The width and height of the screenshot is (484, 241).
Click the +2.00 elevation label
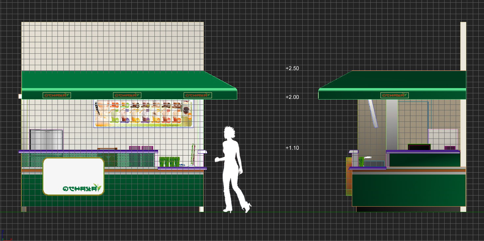pos(292,97)
